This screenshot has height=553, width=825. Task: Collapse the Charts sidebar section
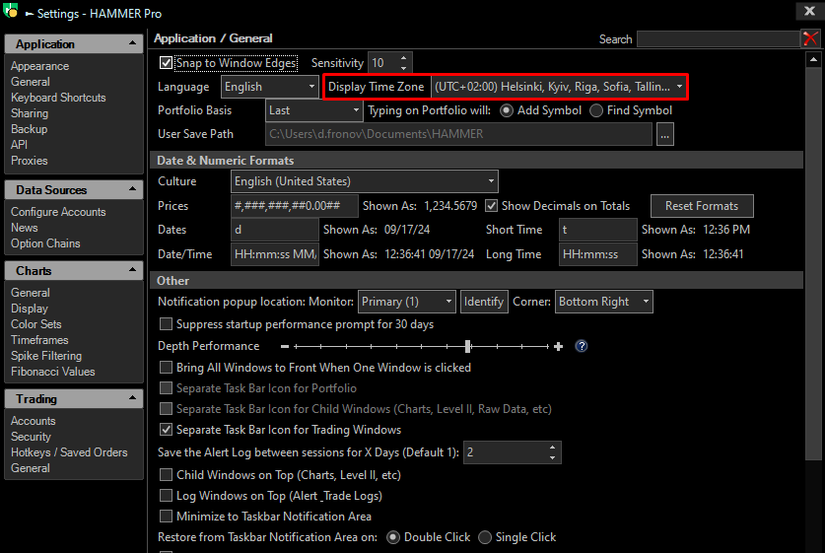coord(132,270)
